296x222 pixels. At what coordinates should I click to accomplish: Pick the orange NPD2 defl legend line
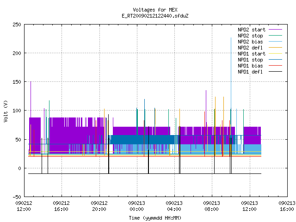coord(275,47)
